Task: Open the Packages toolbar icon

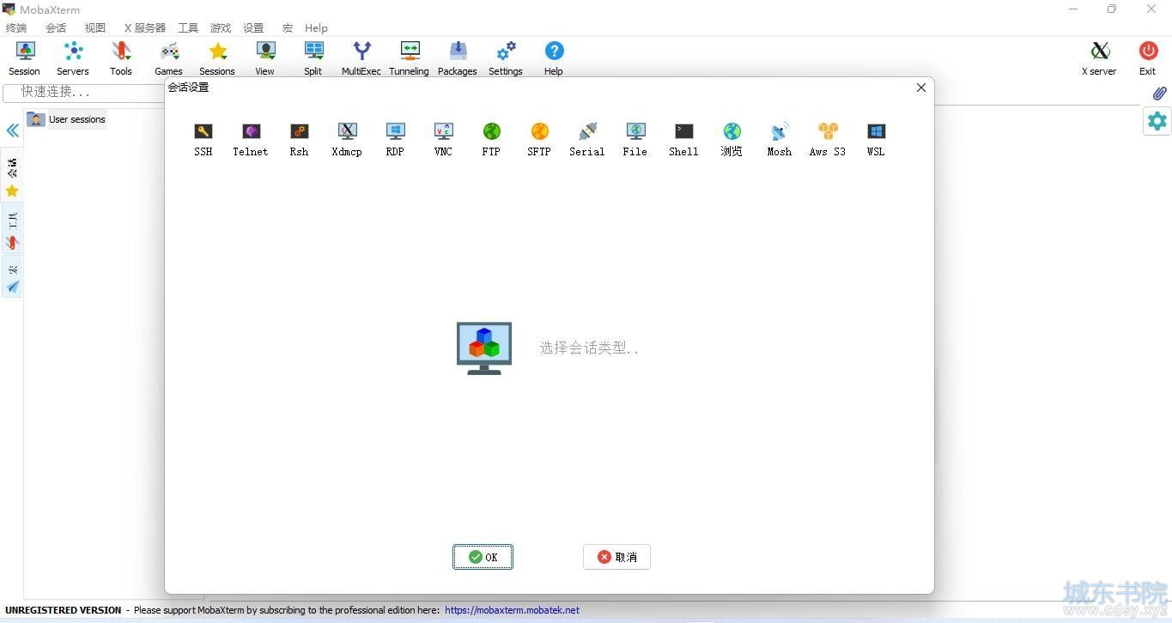Action: click(458, 58)
